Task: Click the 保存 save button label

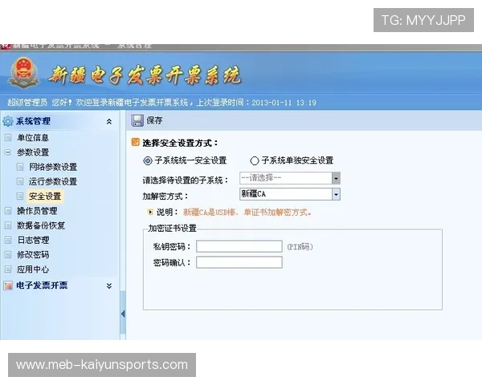Action: pyautogui.click(x=154, y=120)
